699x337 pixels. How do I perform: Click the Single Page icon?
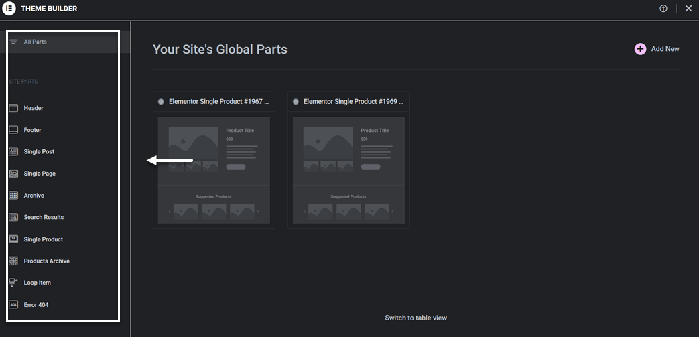[13, 174]
